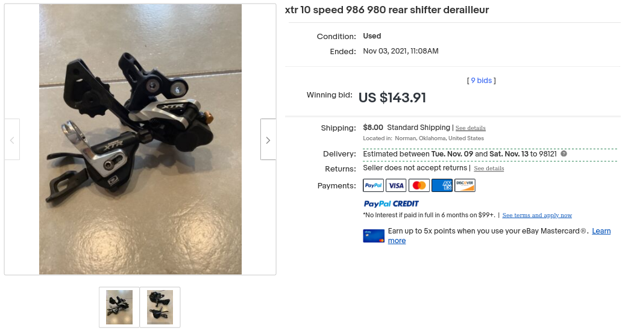The width and height of the screenshot is (625, 331).
Task: Click the main derailleur product photo
Action: [140, 139]
